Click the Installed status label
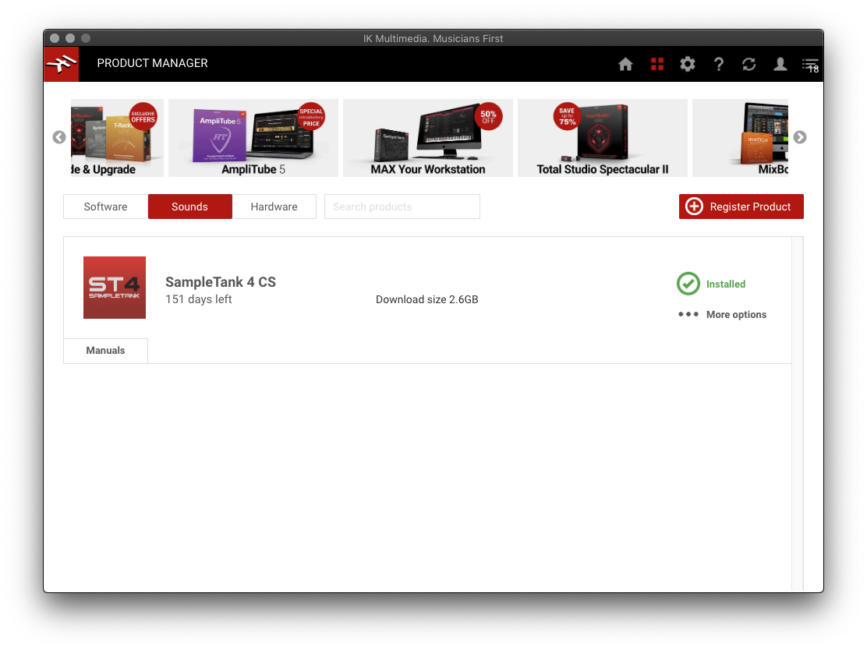The width and height of the screenshot is (867, 650). [725, 284]
